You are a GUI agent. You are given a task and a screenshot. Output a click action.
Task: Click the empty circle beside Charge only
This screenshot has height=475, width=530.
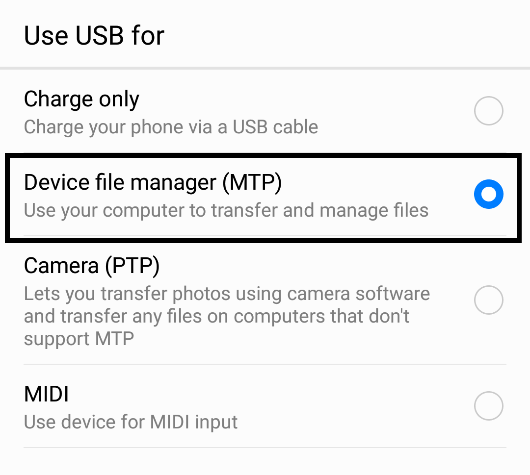click(488, 111)
